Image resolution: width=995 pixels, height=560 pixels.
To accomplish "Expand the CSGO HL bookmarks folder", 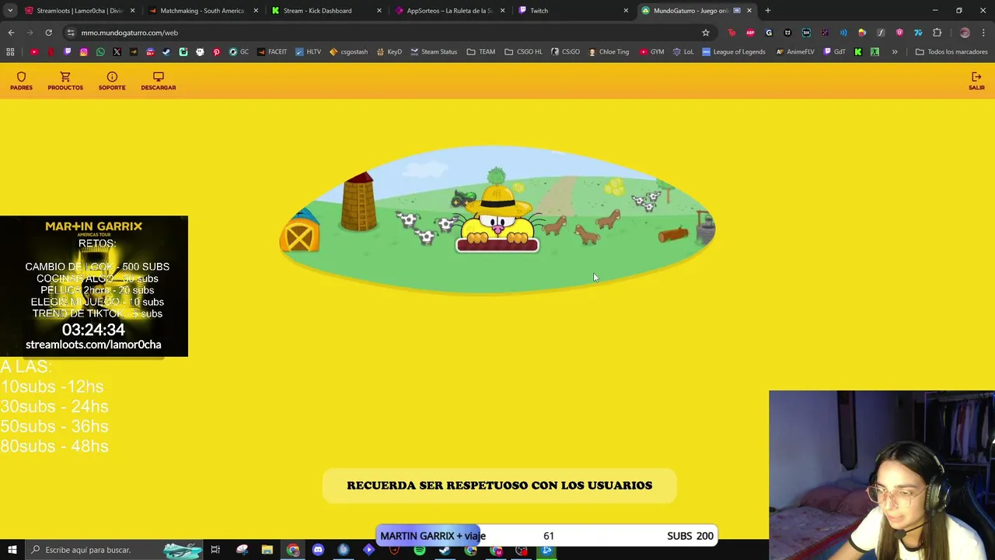I will pos(523,52).
